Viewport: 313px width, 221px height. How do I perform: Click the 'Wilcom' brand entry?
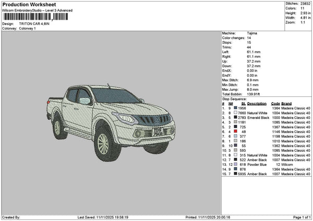[287, 165]
